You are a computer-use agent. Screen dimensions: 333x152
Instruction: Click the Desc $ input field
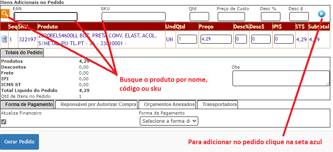click(299, 17)
